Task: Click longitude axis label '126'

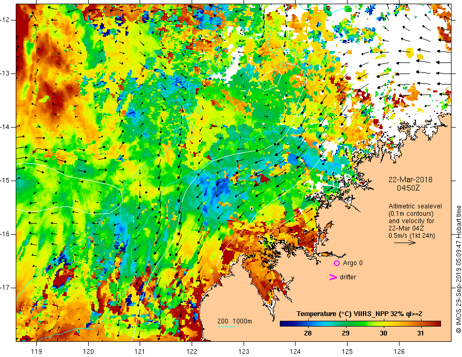Action: pos(399,351)
